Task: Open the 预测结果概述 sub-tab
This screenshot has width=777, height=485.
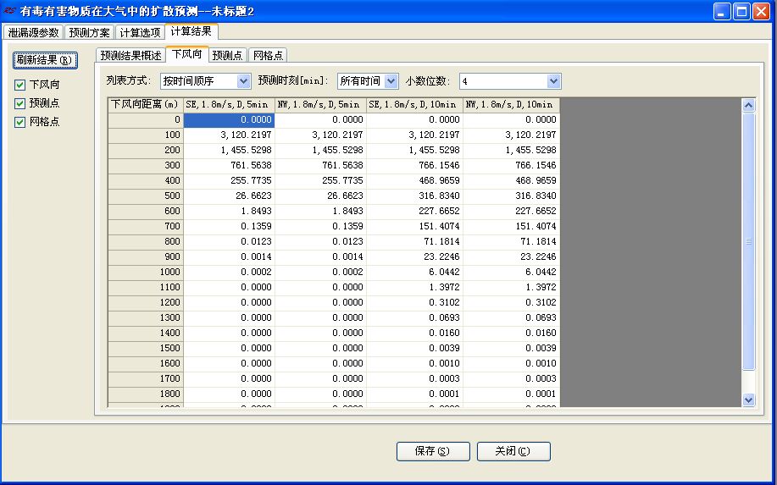Action: 130,55
